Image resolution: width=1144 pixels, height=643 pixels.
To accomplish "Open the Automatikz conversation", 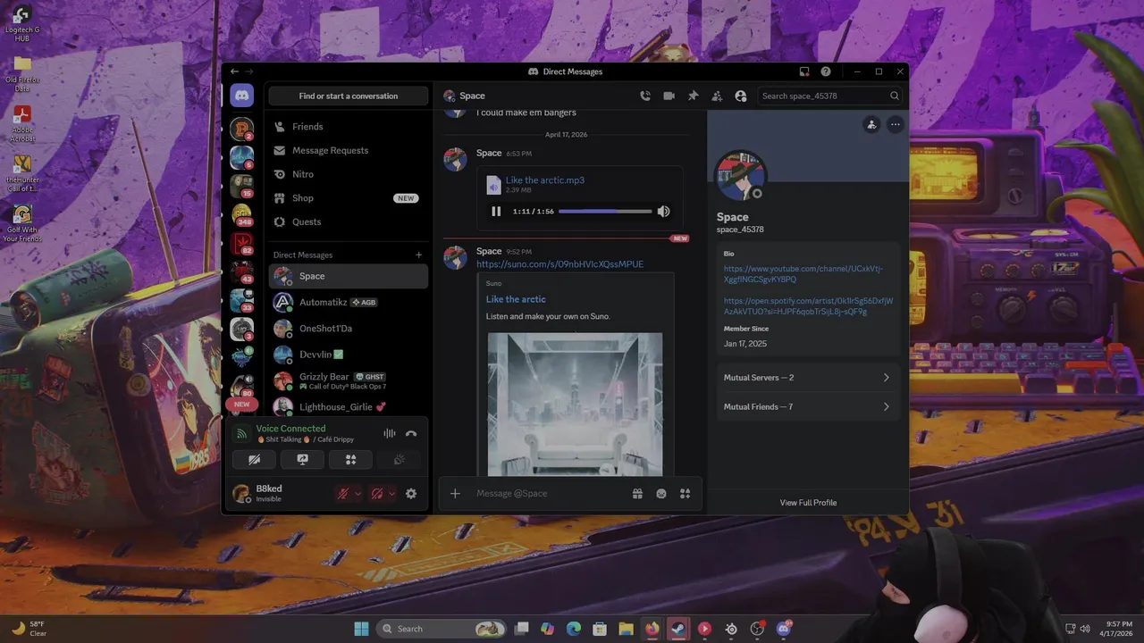I will coord(348,302).
